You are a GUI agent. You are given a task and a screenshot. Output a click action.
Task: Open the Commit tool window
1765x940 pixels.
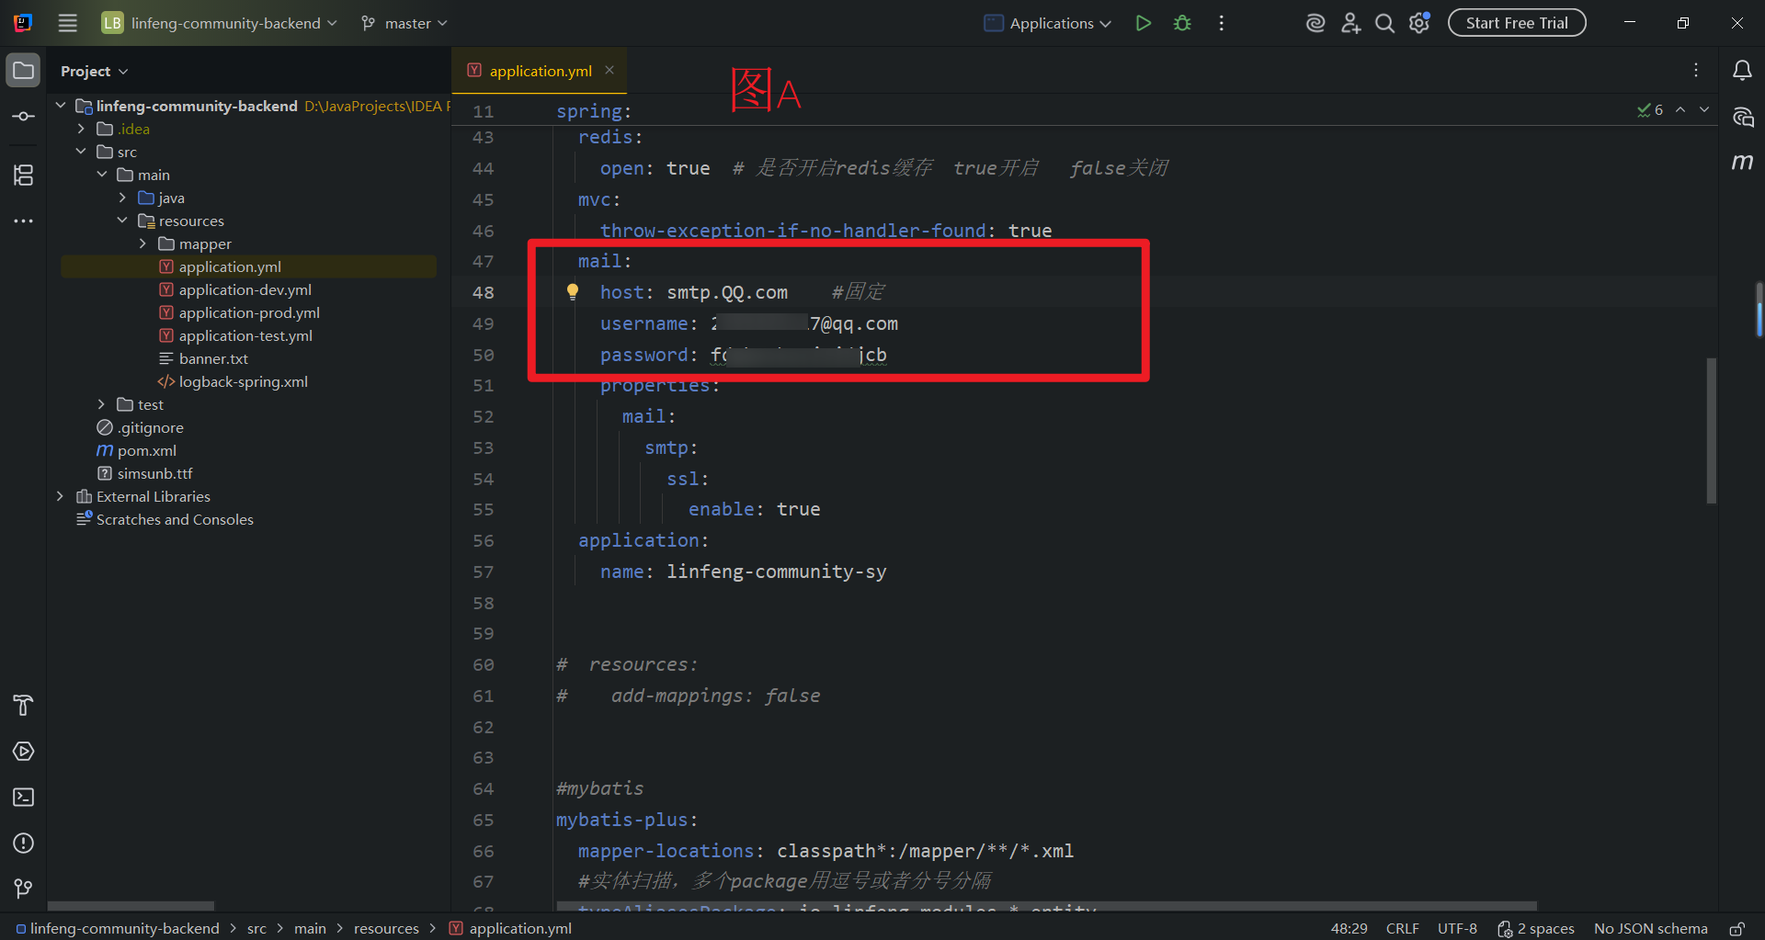(x=23, y=117)
